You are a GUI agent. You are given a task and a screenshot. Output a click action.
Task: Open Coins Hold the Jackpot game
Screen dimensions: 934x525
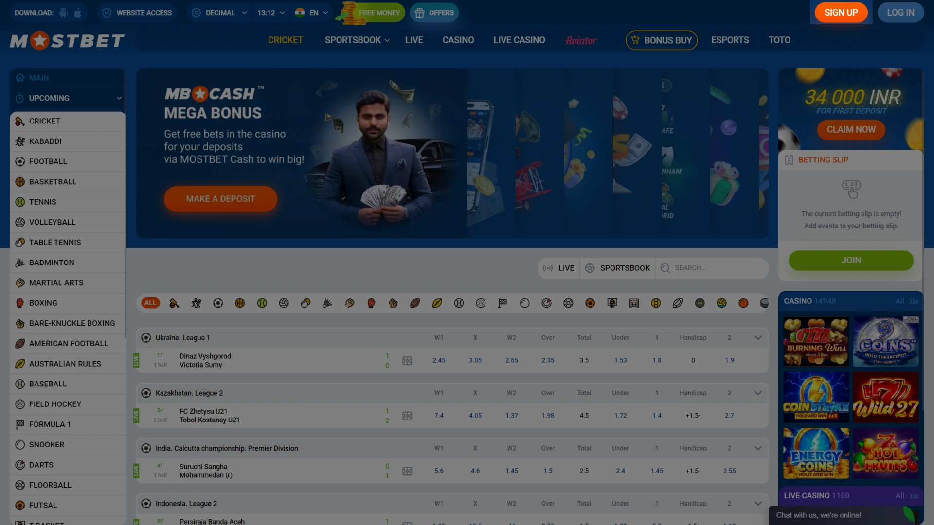pyautogui.click(x=886, y=342)
